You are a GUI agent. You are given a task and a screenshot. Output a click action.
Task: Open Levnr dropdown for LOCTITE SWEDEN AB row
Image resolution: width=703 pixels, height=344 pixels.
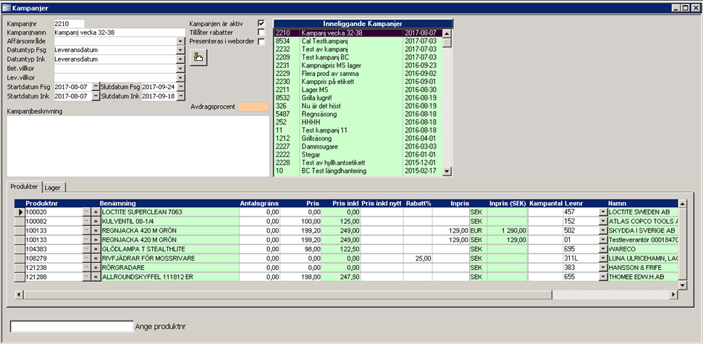(603, 212)
